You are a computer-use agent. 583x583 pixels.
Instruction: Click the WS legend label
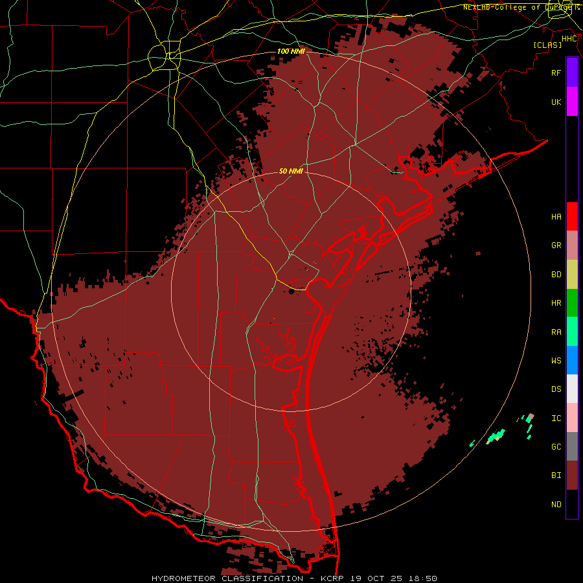tap(556, 361)
